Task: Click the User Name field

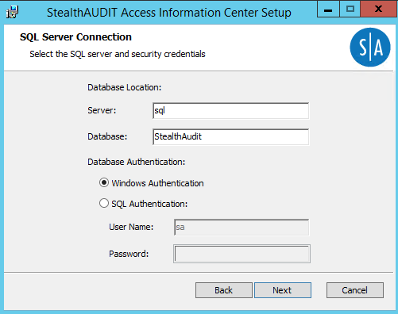Action: click(x=242, y=228)
